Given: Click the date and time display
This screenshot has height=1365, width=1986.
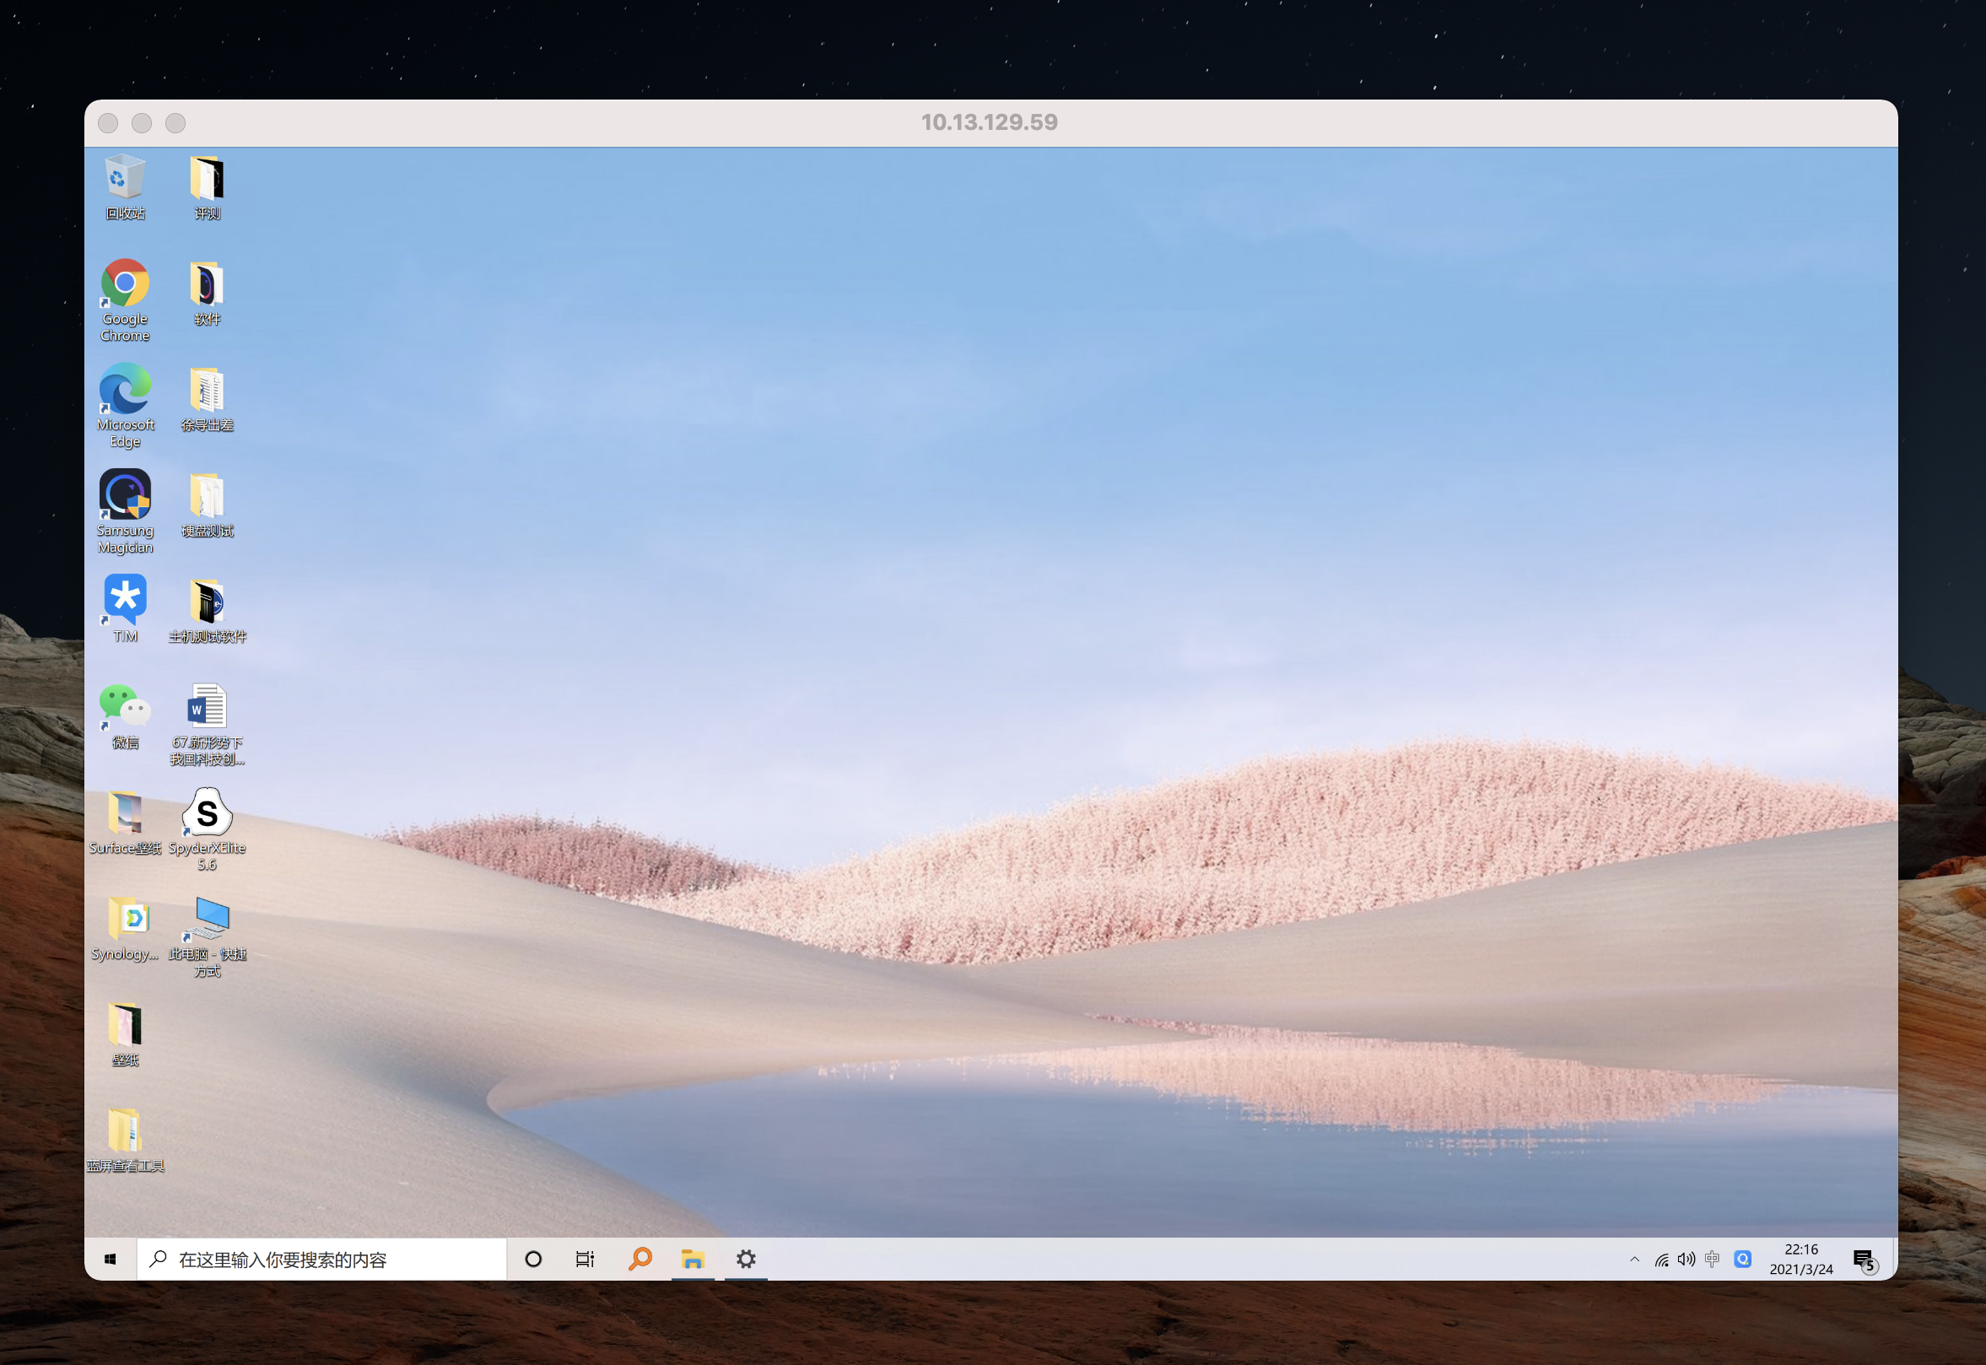Looking at the screenshot, I should click(x=1800, y=1258).
